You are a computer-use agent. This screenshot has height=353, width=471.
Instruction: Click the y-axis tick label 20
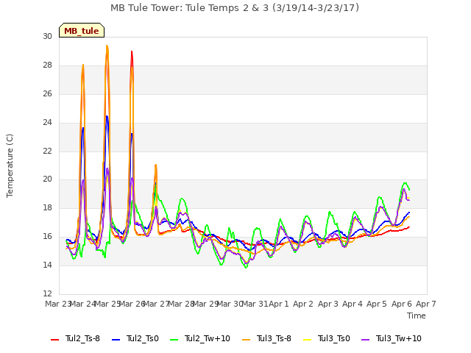tap(47, 179)
